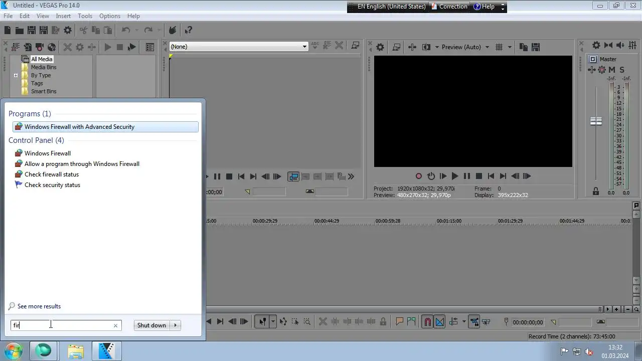Image resolution: width=642 pixels, height=361 pixels.
Task: Open project properties with the main toolbar gear
Action: (x=68, y=31)
